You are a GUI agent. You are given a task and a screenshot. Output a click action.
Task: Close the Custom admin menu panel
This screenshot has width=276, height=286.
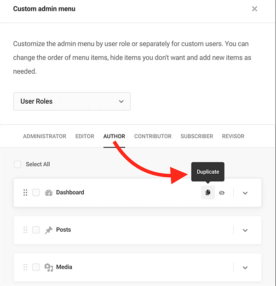[254, 9]
